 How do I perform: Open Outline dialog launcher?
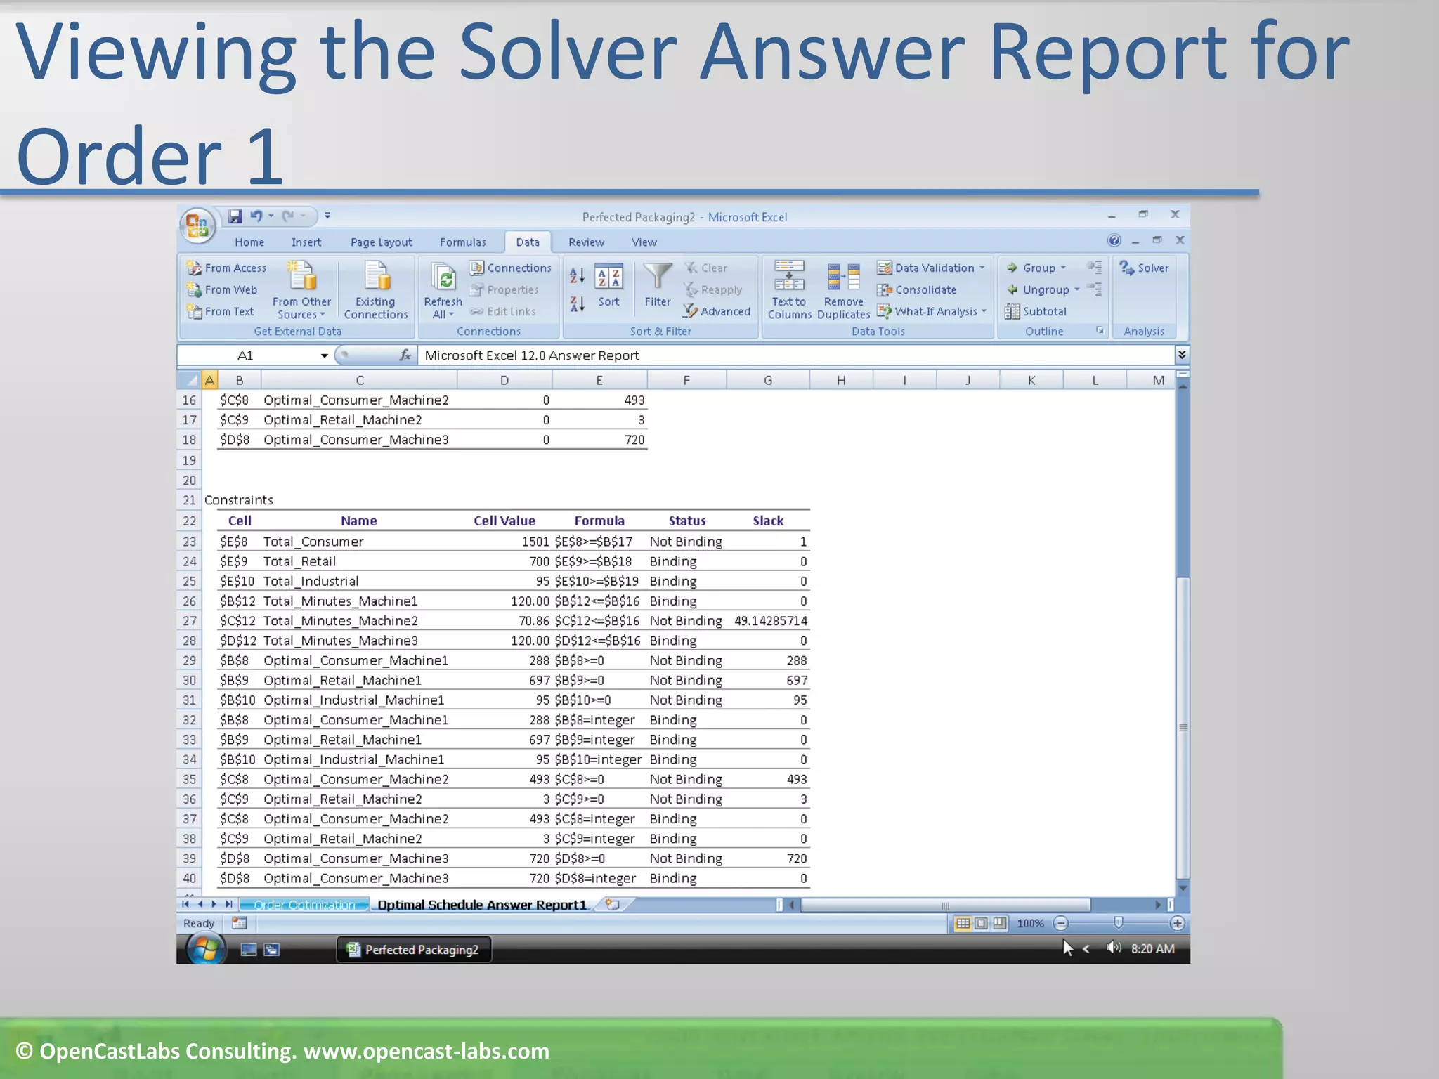(1100, 330)
